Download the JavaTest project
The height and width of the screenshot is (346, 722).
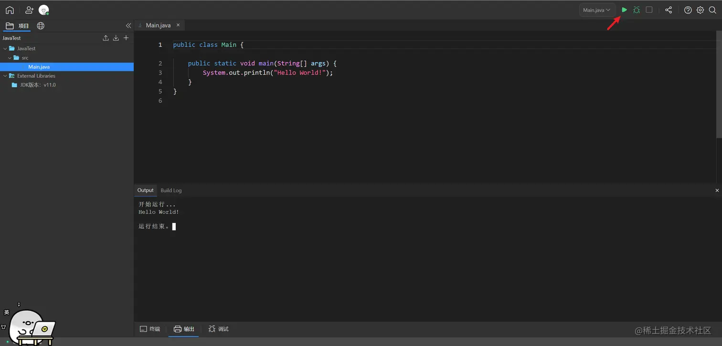click(x=116, y=38)
